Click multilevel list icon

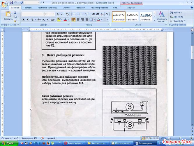87,14
